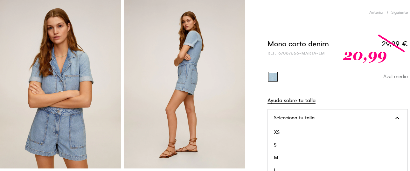Go to the Anterior product

click(376, 12)
